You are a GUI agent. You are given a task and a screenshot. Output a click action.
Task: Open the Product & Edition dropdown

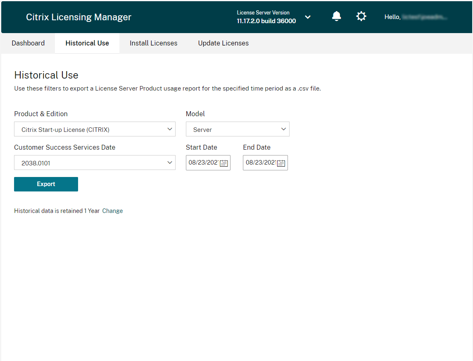click(x=95, y=129)
